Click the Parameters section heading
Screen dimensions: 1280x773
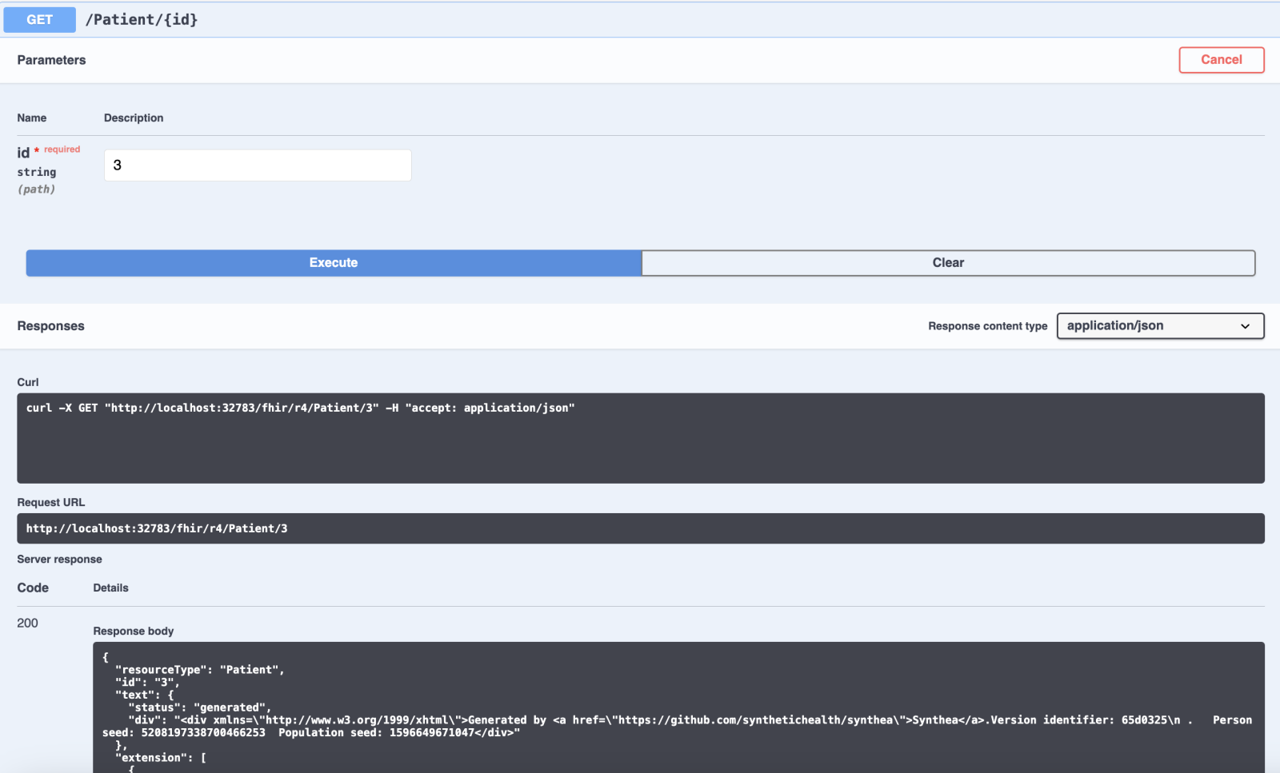pyautogui.click(x=51, y=60)
